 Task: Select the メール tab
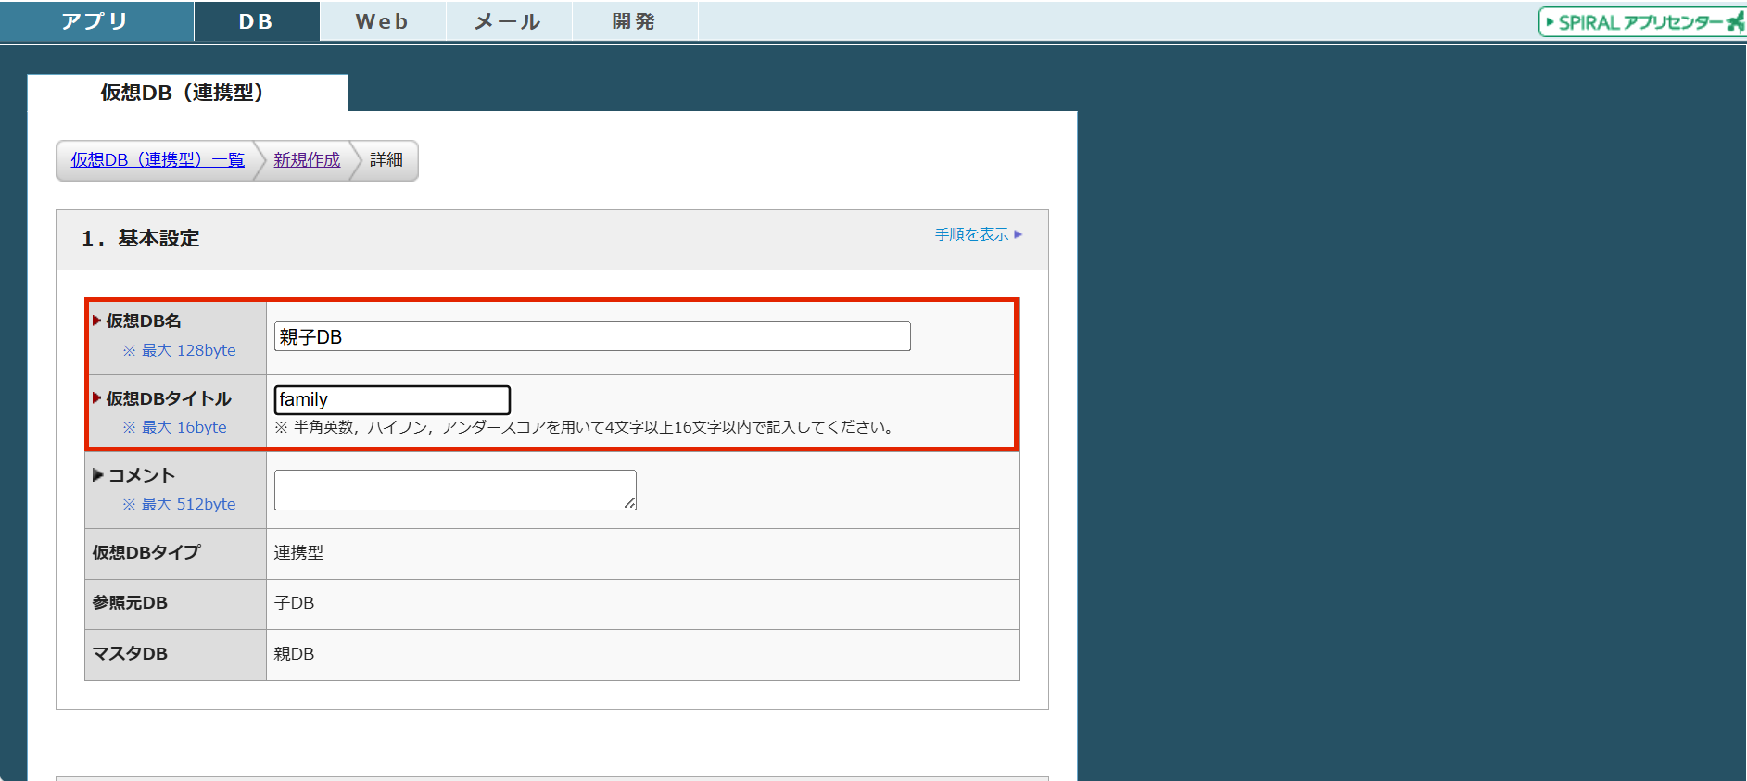point(509,21)
